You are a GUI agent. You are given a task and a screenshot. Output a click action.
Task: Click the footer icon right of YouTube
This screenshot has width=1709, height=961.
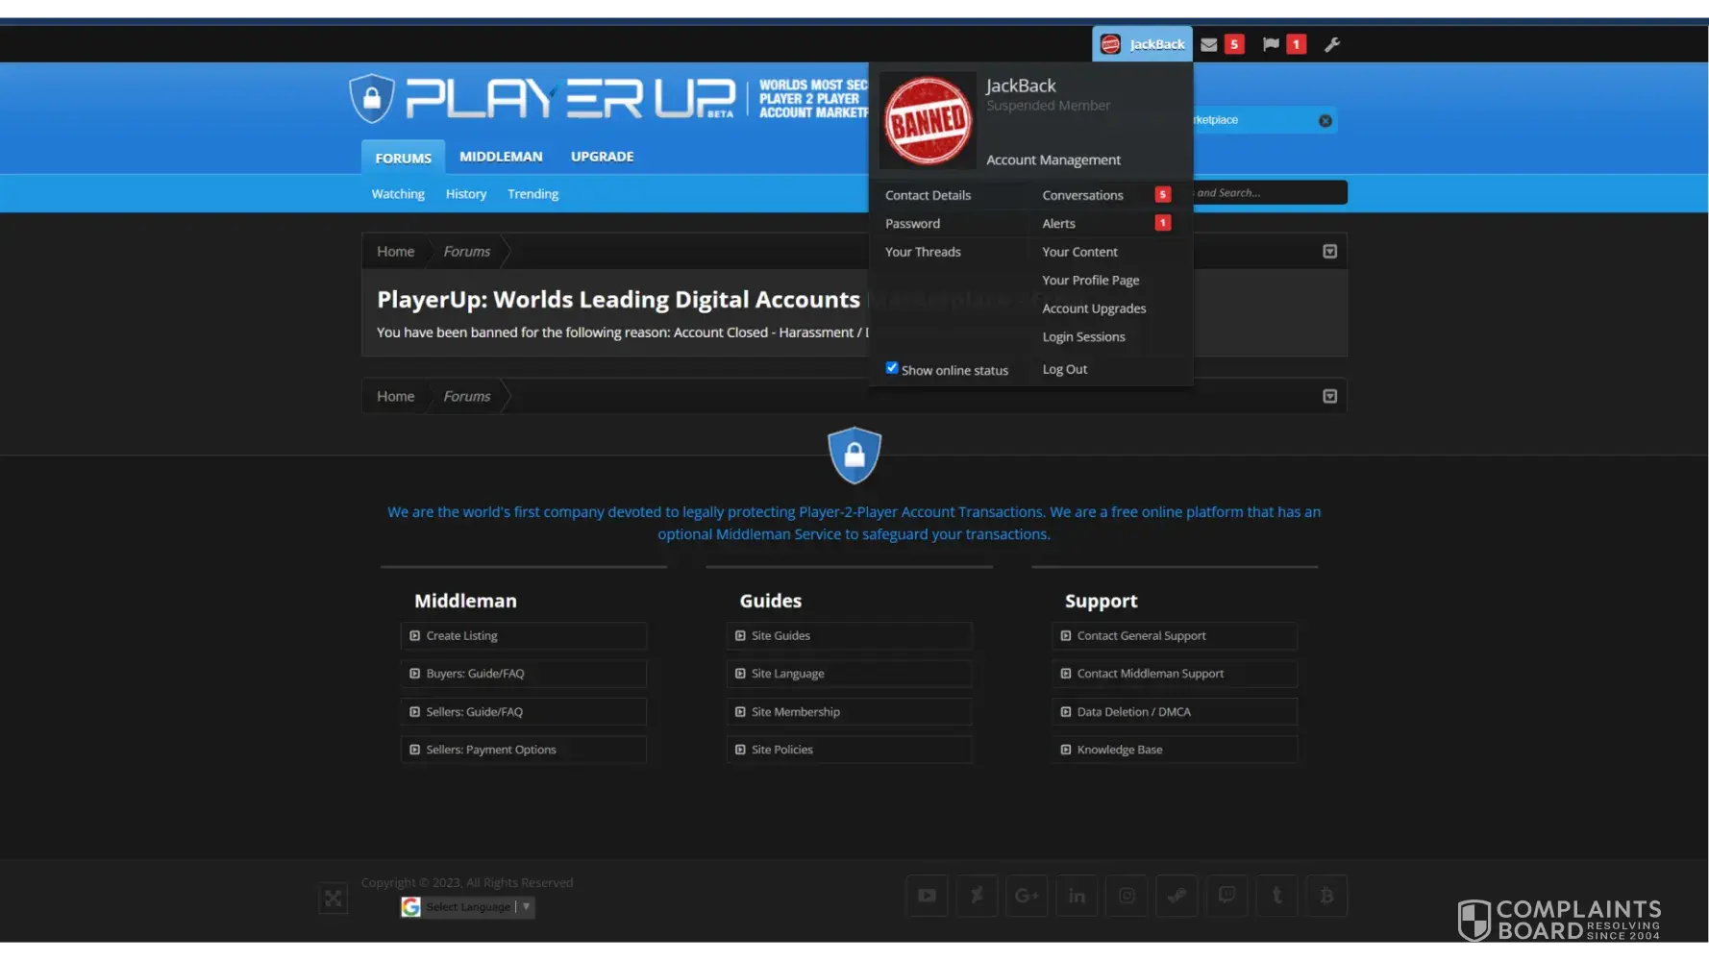pyautogui.click(x=977, y=896)
